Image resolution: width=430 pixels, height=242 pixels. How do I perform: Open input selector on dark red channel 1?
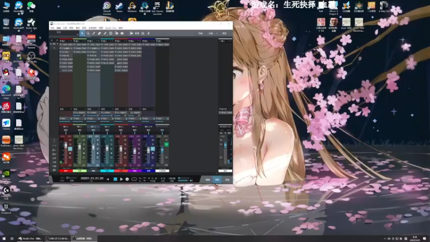point(66,127)
